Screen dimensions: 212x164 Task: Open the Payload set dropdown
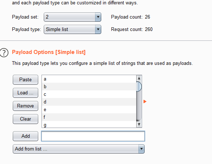pos(72,17)
